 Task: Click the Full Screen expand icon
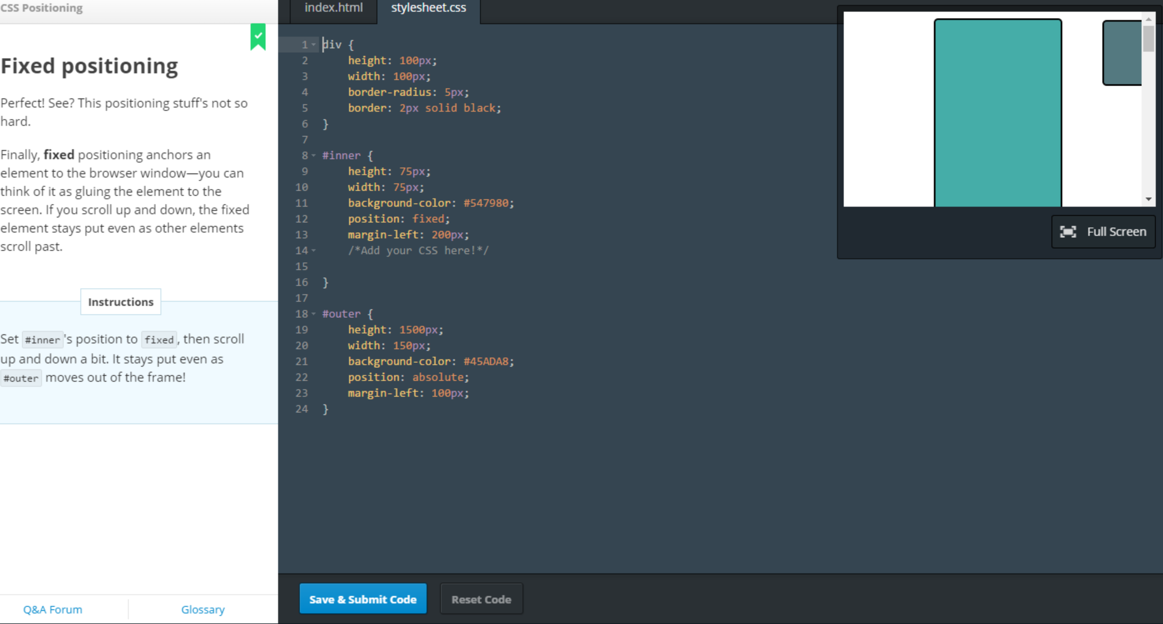coord(1068,232)
